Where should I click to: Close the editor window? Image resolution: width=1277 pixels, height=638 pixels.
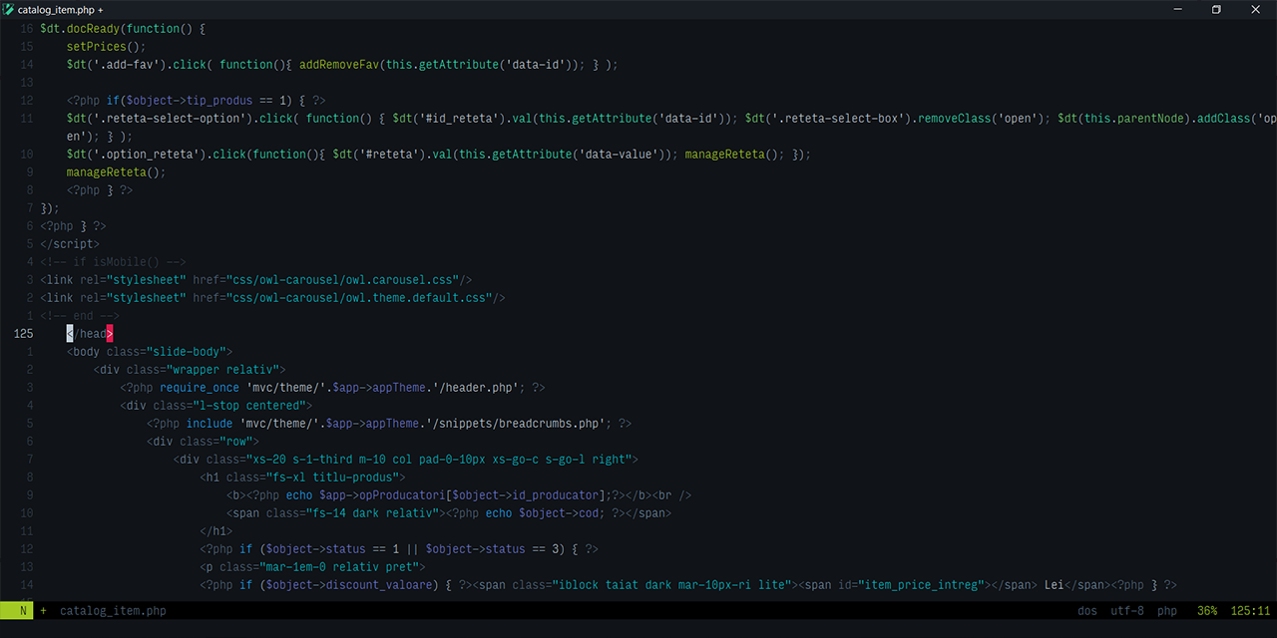click(1256, 9)
